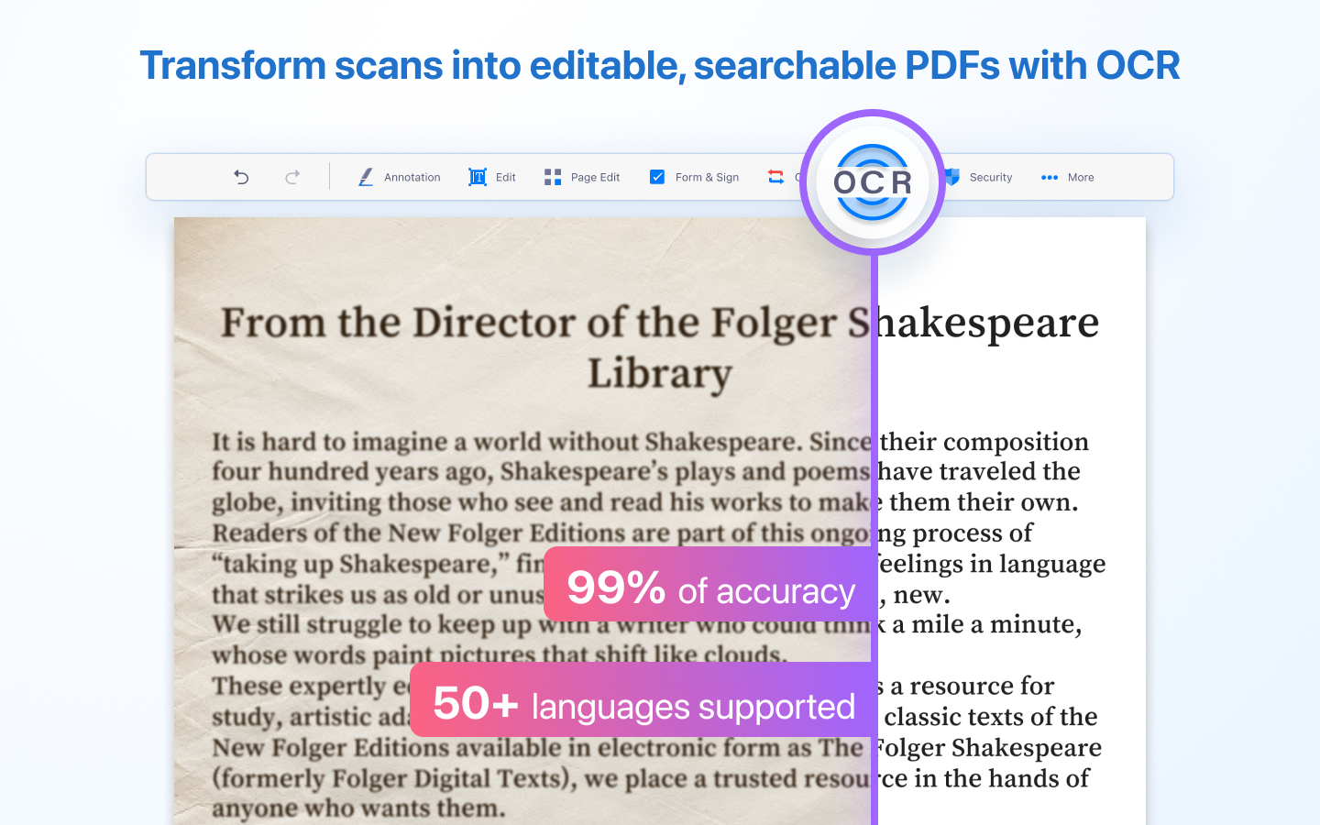Click text 'anyone who wants them.'
The image size is (1320, 825).
click(x=358, y=808)
